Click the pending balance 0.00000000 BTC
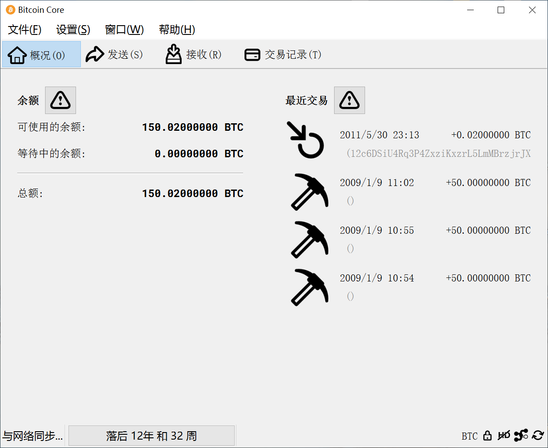 pyautogui.click(x=199, y=154)
